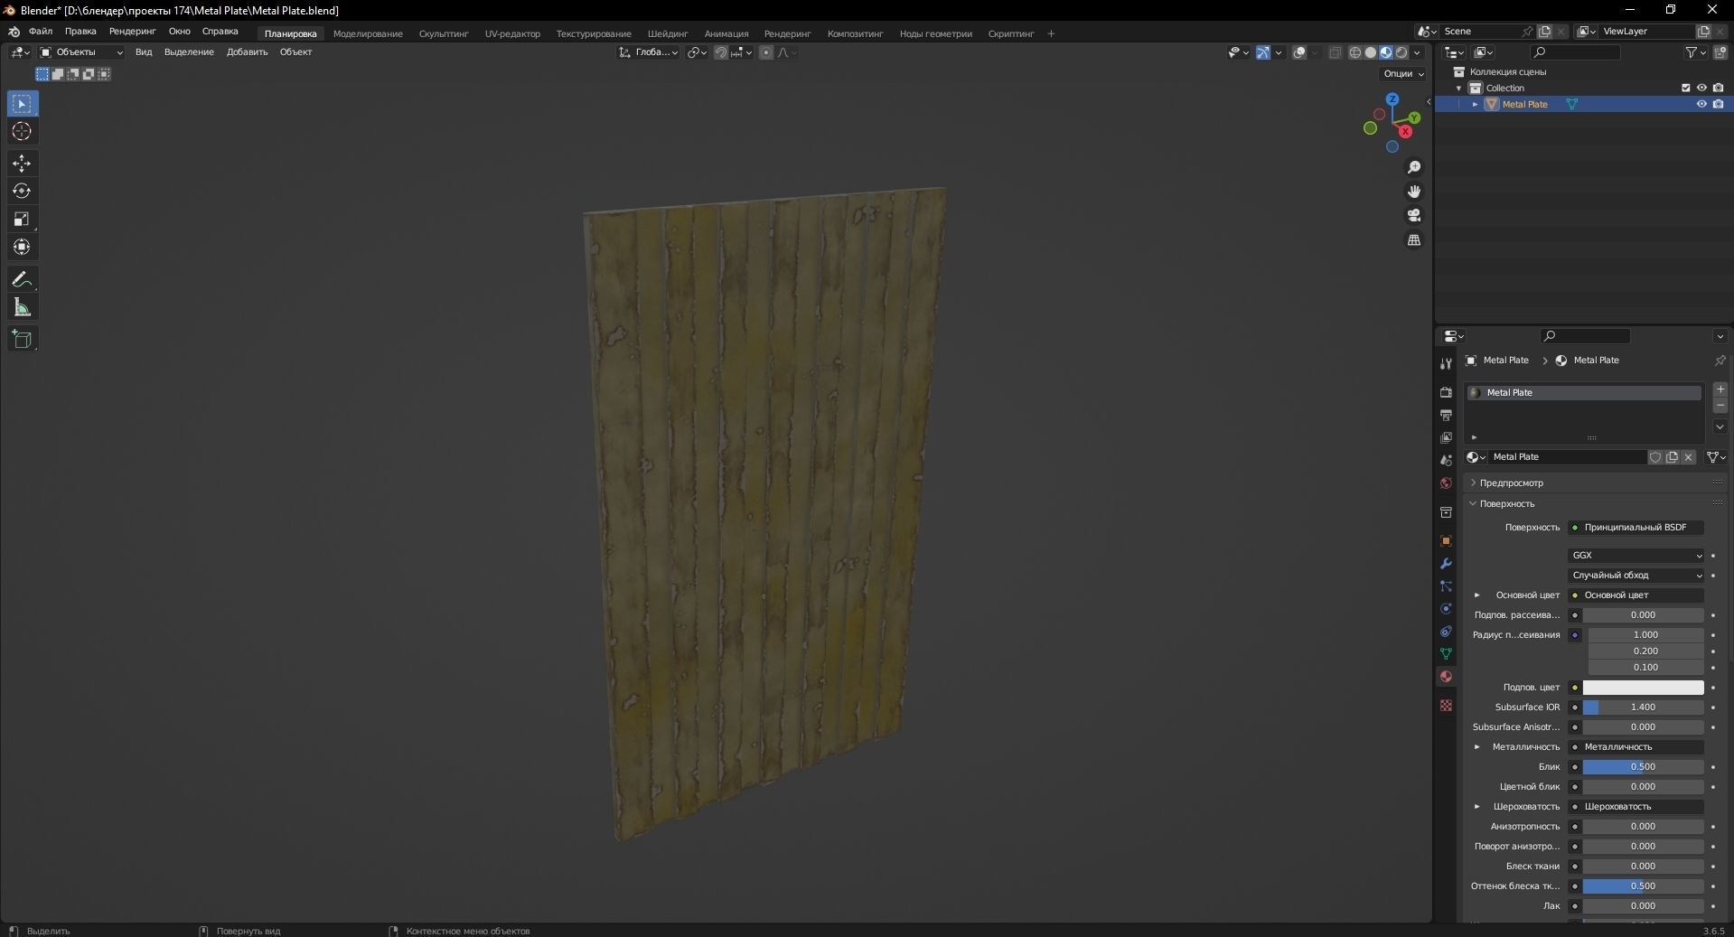Collapse the Поверхность panel
This screenshot has width=1734, height=937.
point(1473,503)
